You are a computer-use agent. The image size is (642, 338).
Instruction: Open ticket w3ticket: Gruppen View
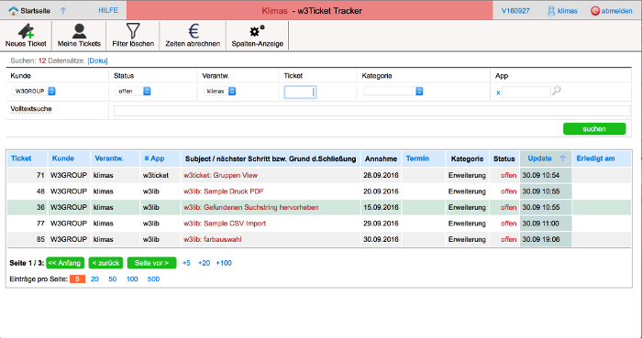(221, 175)
